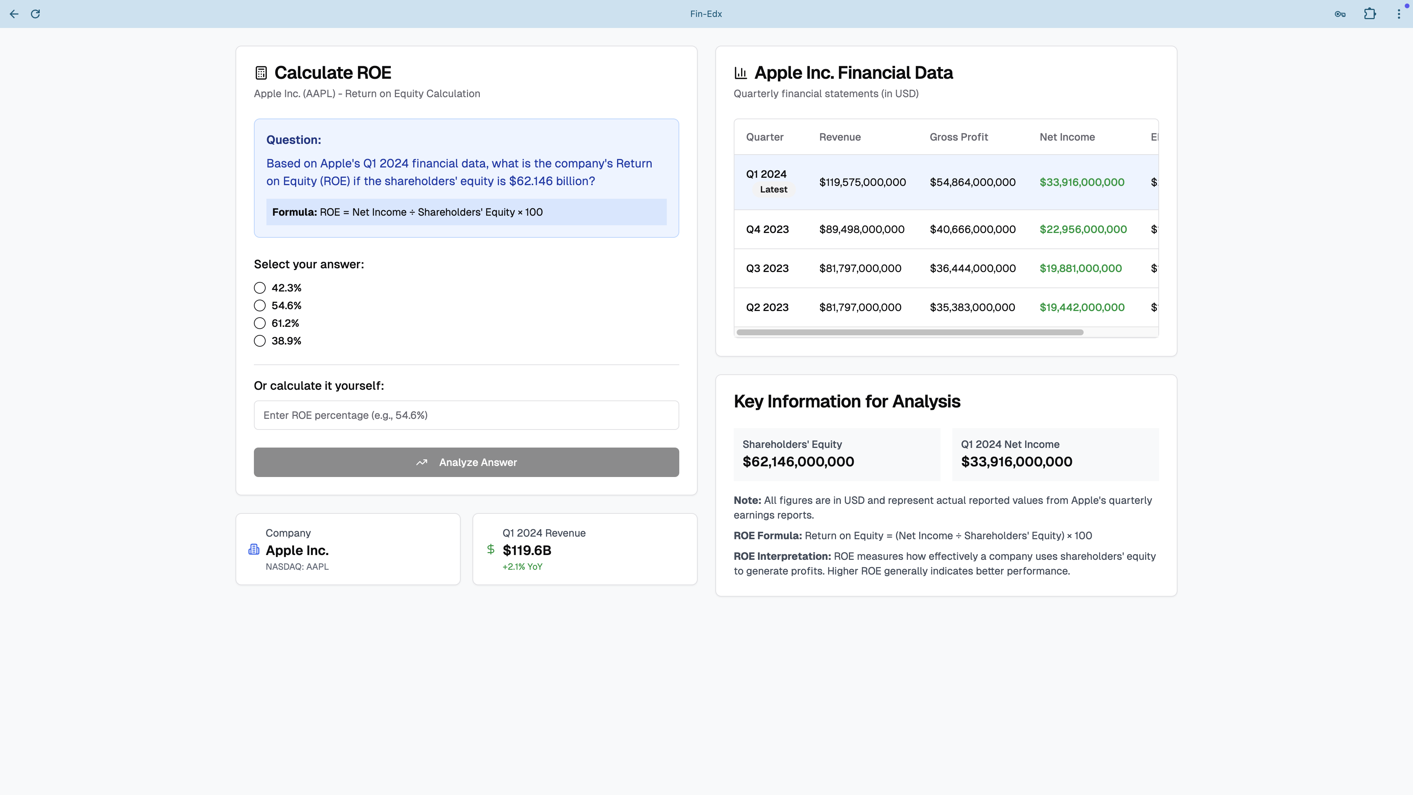Pick the 61.2% answer choice

[x=260, y=323]
